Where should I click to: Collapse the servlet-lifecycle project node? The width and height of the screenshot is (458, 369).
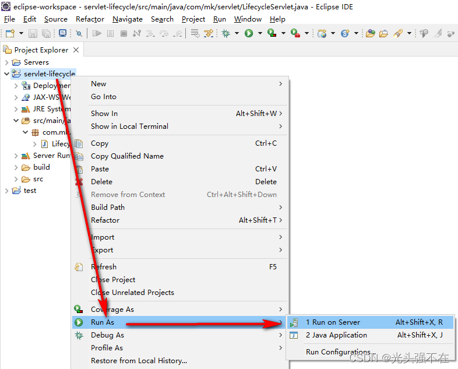7,74
